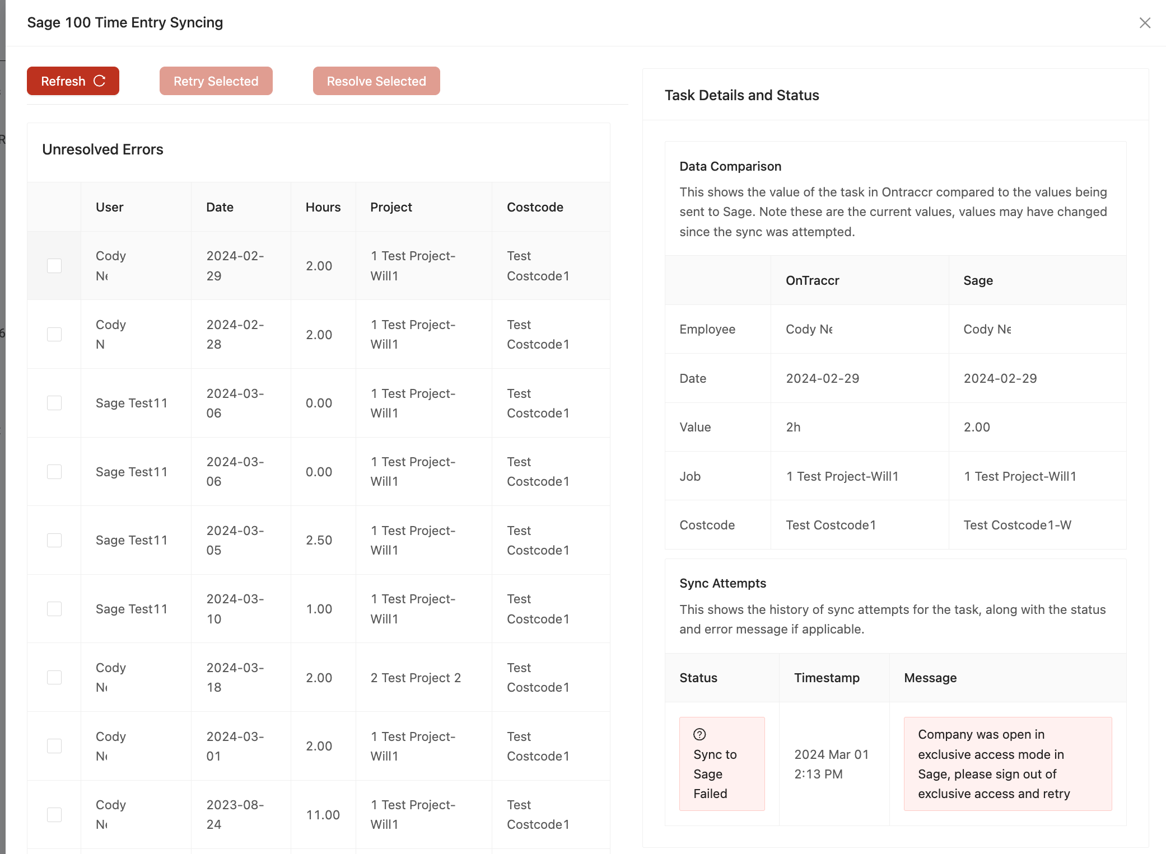Viewport: 1166px width, 854px height.
Task: Click the Sync to Sage Failed status badge
Action: (722, 764)
